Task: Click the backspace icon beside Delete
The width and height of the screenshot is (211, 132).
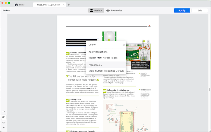Action: pyautogui.click(x=123, y=45)
